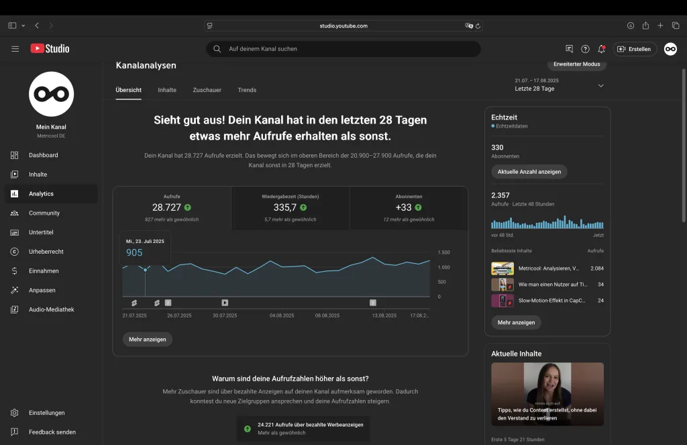Expand the Letzte 28 Tage date dropdown
Viewport: 687px width, 445px height.
pos(600,86)
